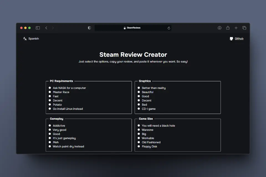The width and height of the screenshot is (266, 177).
Task: Select Watch paint dry instead
Action: click(50, 146)
